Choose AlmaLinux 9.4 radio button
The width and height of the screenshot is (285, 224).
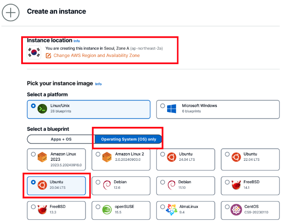tap(163, 207)
